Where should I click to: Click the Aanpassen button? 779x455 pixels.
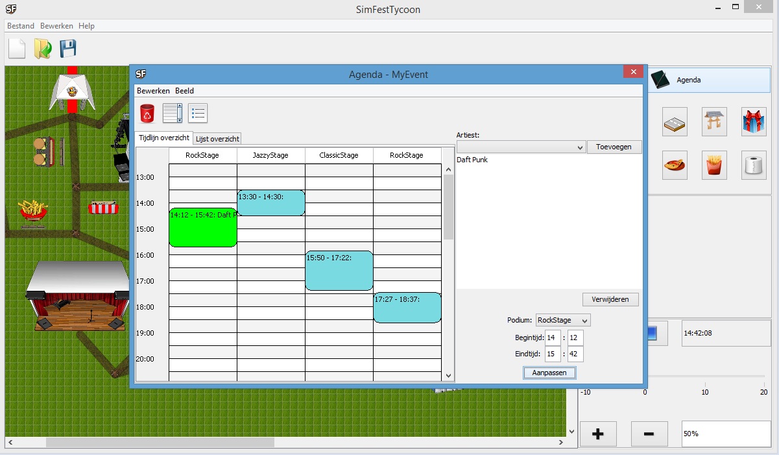549,373
